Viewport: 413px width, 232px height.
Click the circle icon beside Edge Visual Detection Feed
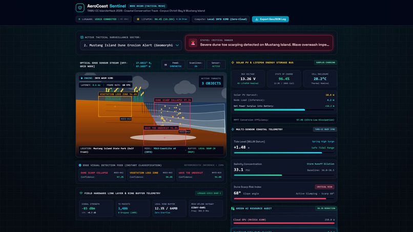point(80,165)
